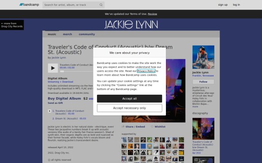Click the Review link in Terms banner

(x=152, y=14)
